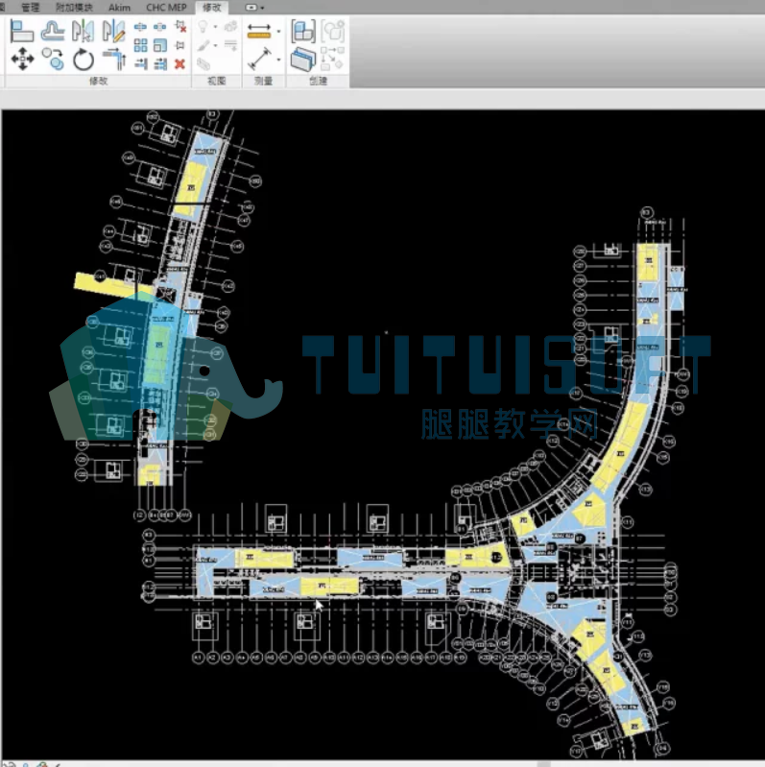Activate the Move tool
The height and width of the screenshot is (767, 765).
tap(22, 60)
